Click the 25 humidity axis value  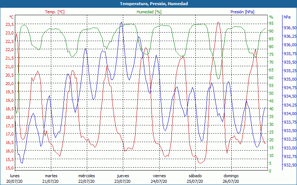pyautogui.click(x=271, y=132)
